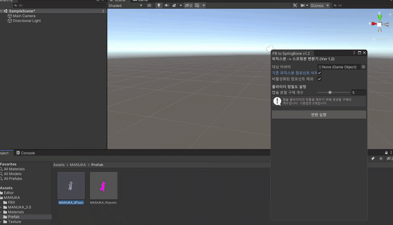Open object picker for target avatar field
The image size is (393, 225).
[x=364, y=67]
